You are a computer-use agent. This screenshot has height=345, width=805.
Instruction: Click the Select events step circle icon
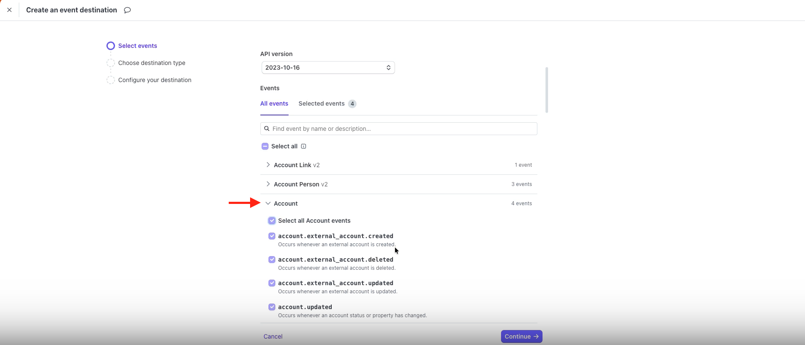(x=111, y=46)
